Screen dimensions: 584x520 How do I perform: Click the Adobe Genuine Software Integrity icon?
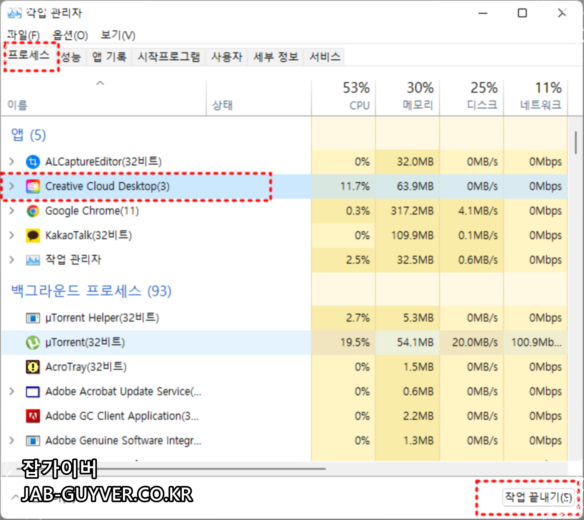tap(33, 441)
